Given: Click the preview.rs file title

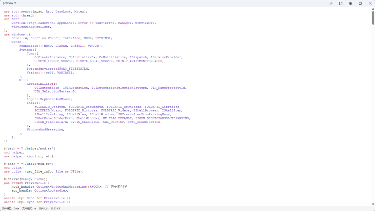Looking at the screenshot, I should point(9,3).
